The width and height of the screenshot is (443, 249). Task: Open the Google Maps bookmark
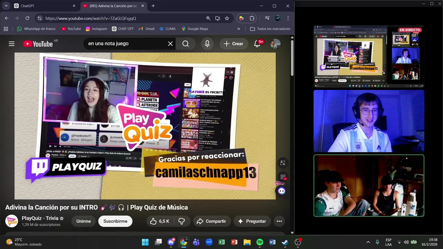point(195,29)
